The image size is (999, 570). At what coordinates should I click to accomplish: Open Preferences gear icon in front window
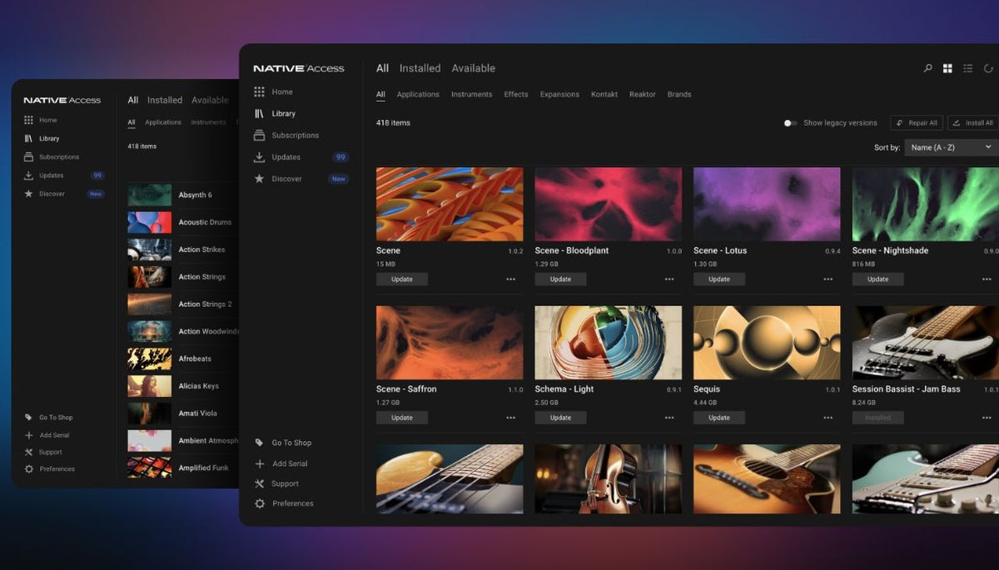tap(260, 503)
